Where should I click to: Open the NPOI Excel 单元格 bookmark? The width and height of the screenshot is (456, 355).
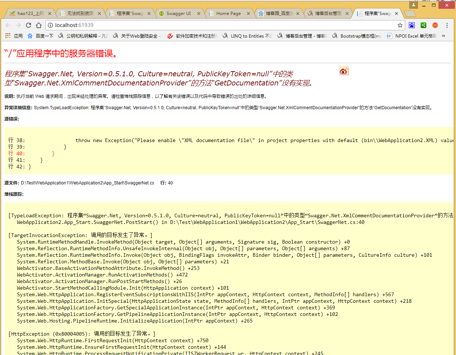pos(412,36)
